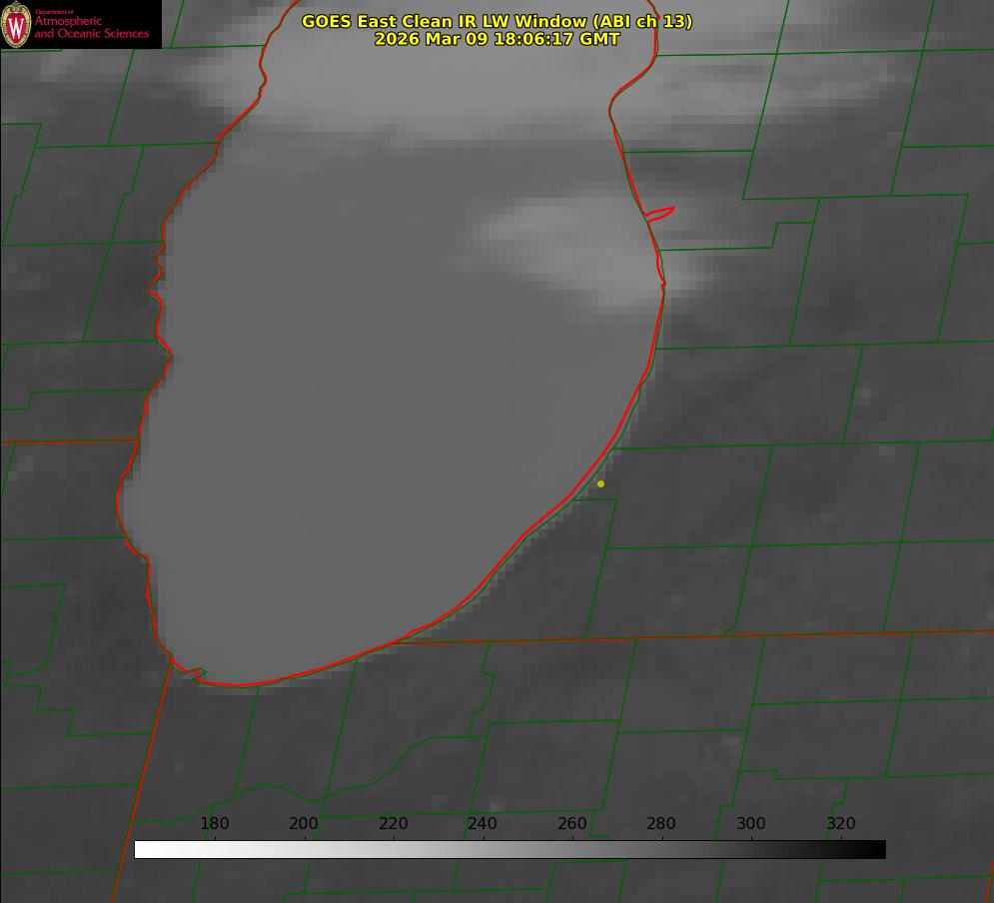The width and height of the screenshot is (994, 903).
Task: Click the small red-outlined spit on east shore
Action: point(661,213)
